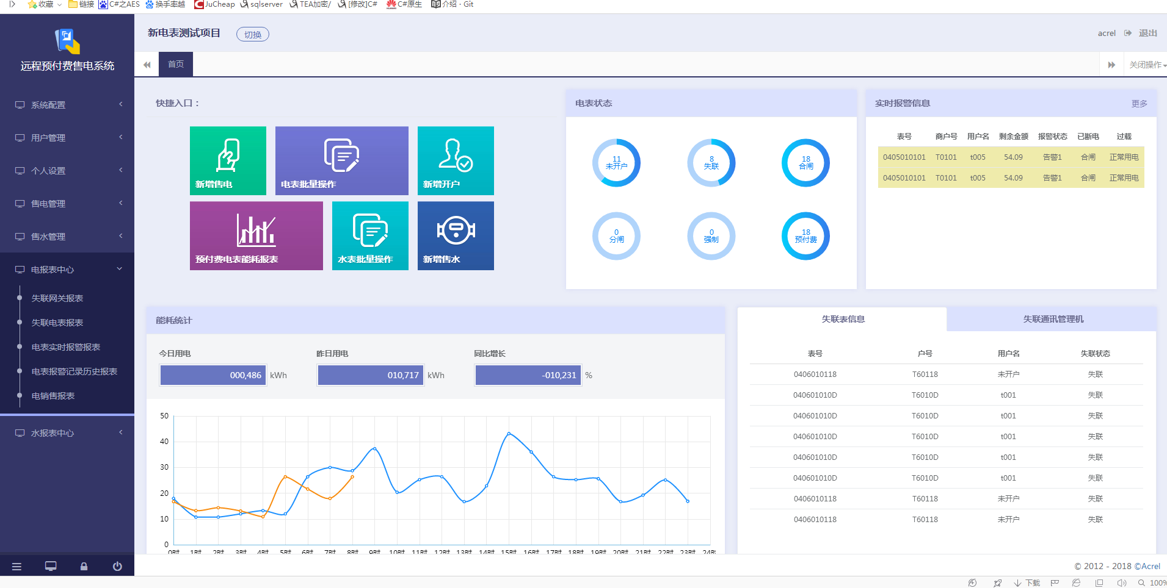Open the 水表批量操作 tile

(x=370, y=235)
